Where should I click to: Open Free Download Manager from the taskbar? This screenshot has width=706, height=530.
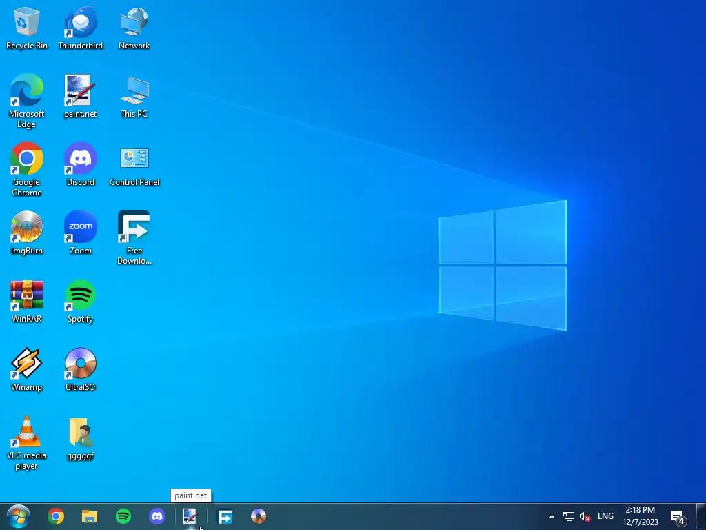pyautogui.click(x=225, y=516)
